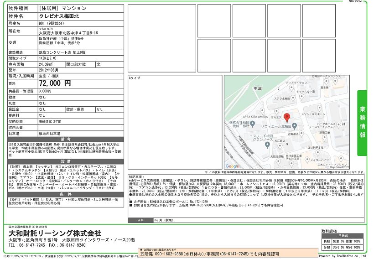Select the 大阪北運輸 map pin
Viewport: 374px width, 259px height.
click(x=278, y=162)
